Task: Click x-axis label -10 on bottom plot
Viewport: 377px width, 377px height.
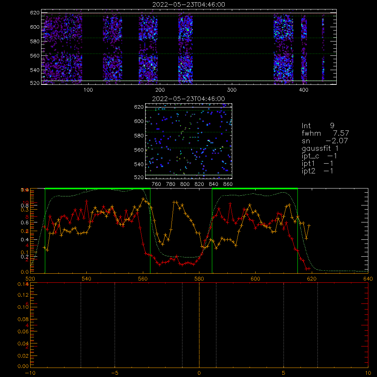Action: pyautogui.click(x=30, y=373)
